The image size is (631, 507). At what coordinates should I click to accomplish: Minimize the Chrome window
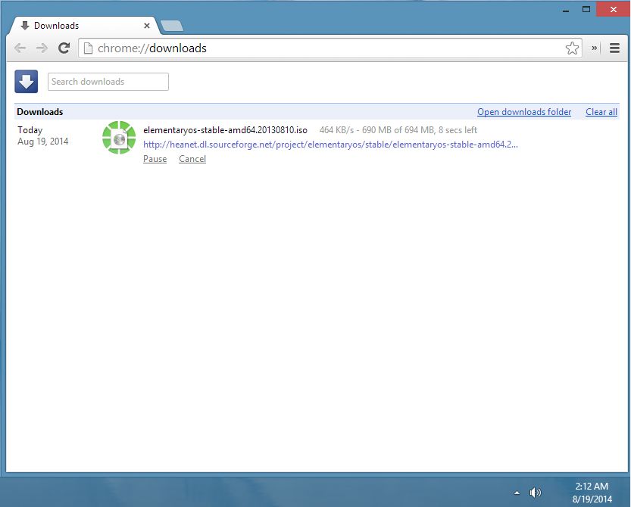point(566,10)
